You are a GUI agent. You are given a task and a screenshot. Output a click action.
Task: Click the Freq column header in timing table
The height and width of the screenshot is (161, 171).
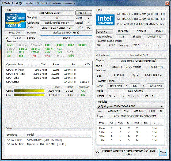102,123
